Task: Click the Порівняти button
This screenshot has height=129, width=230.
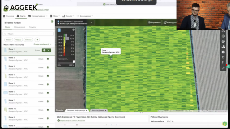Action: click(154, 23)
